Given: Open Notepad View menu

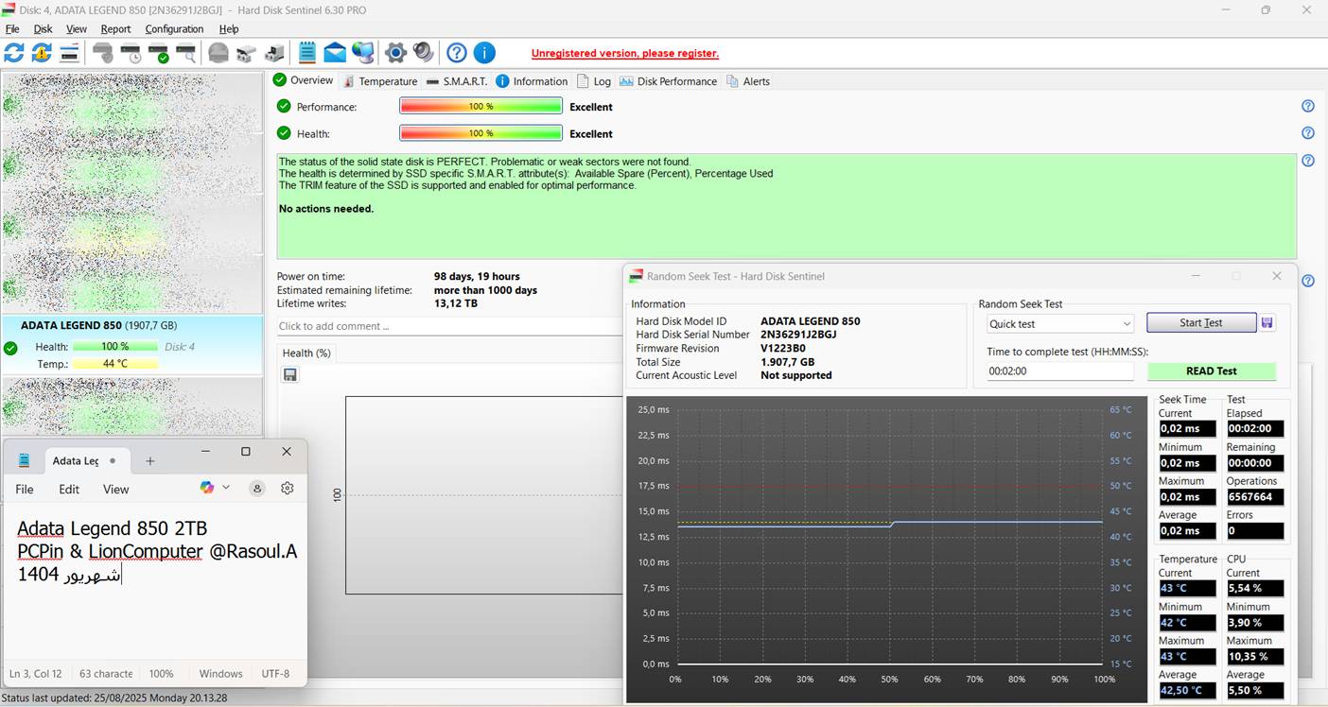Looking at the screenshot, I should tap(115, 489).
